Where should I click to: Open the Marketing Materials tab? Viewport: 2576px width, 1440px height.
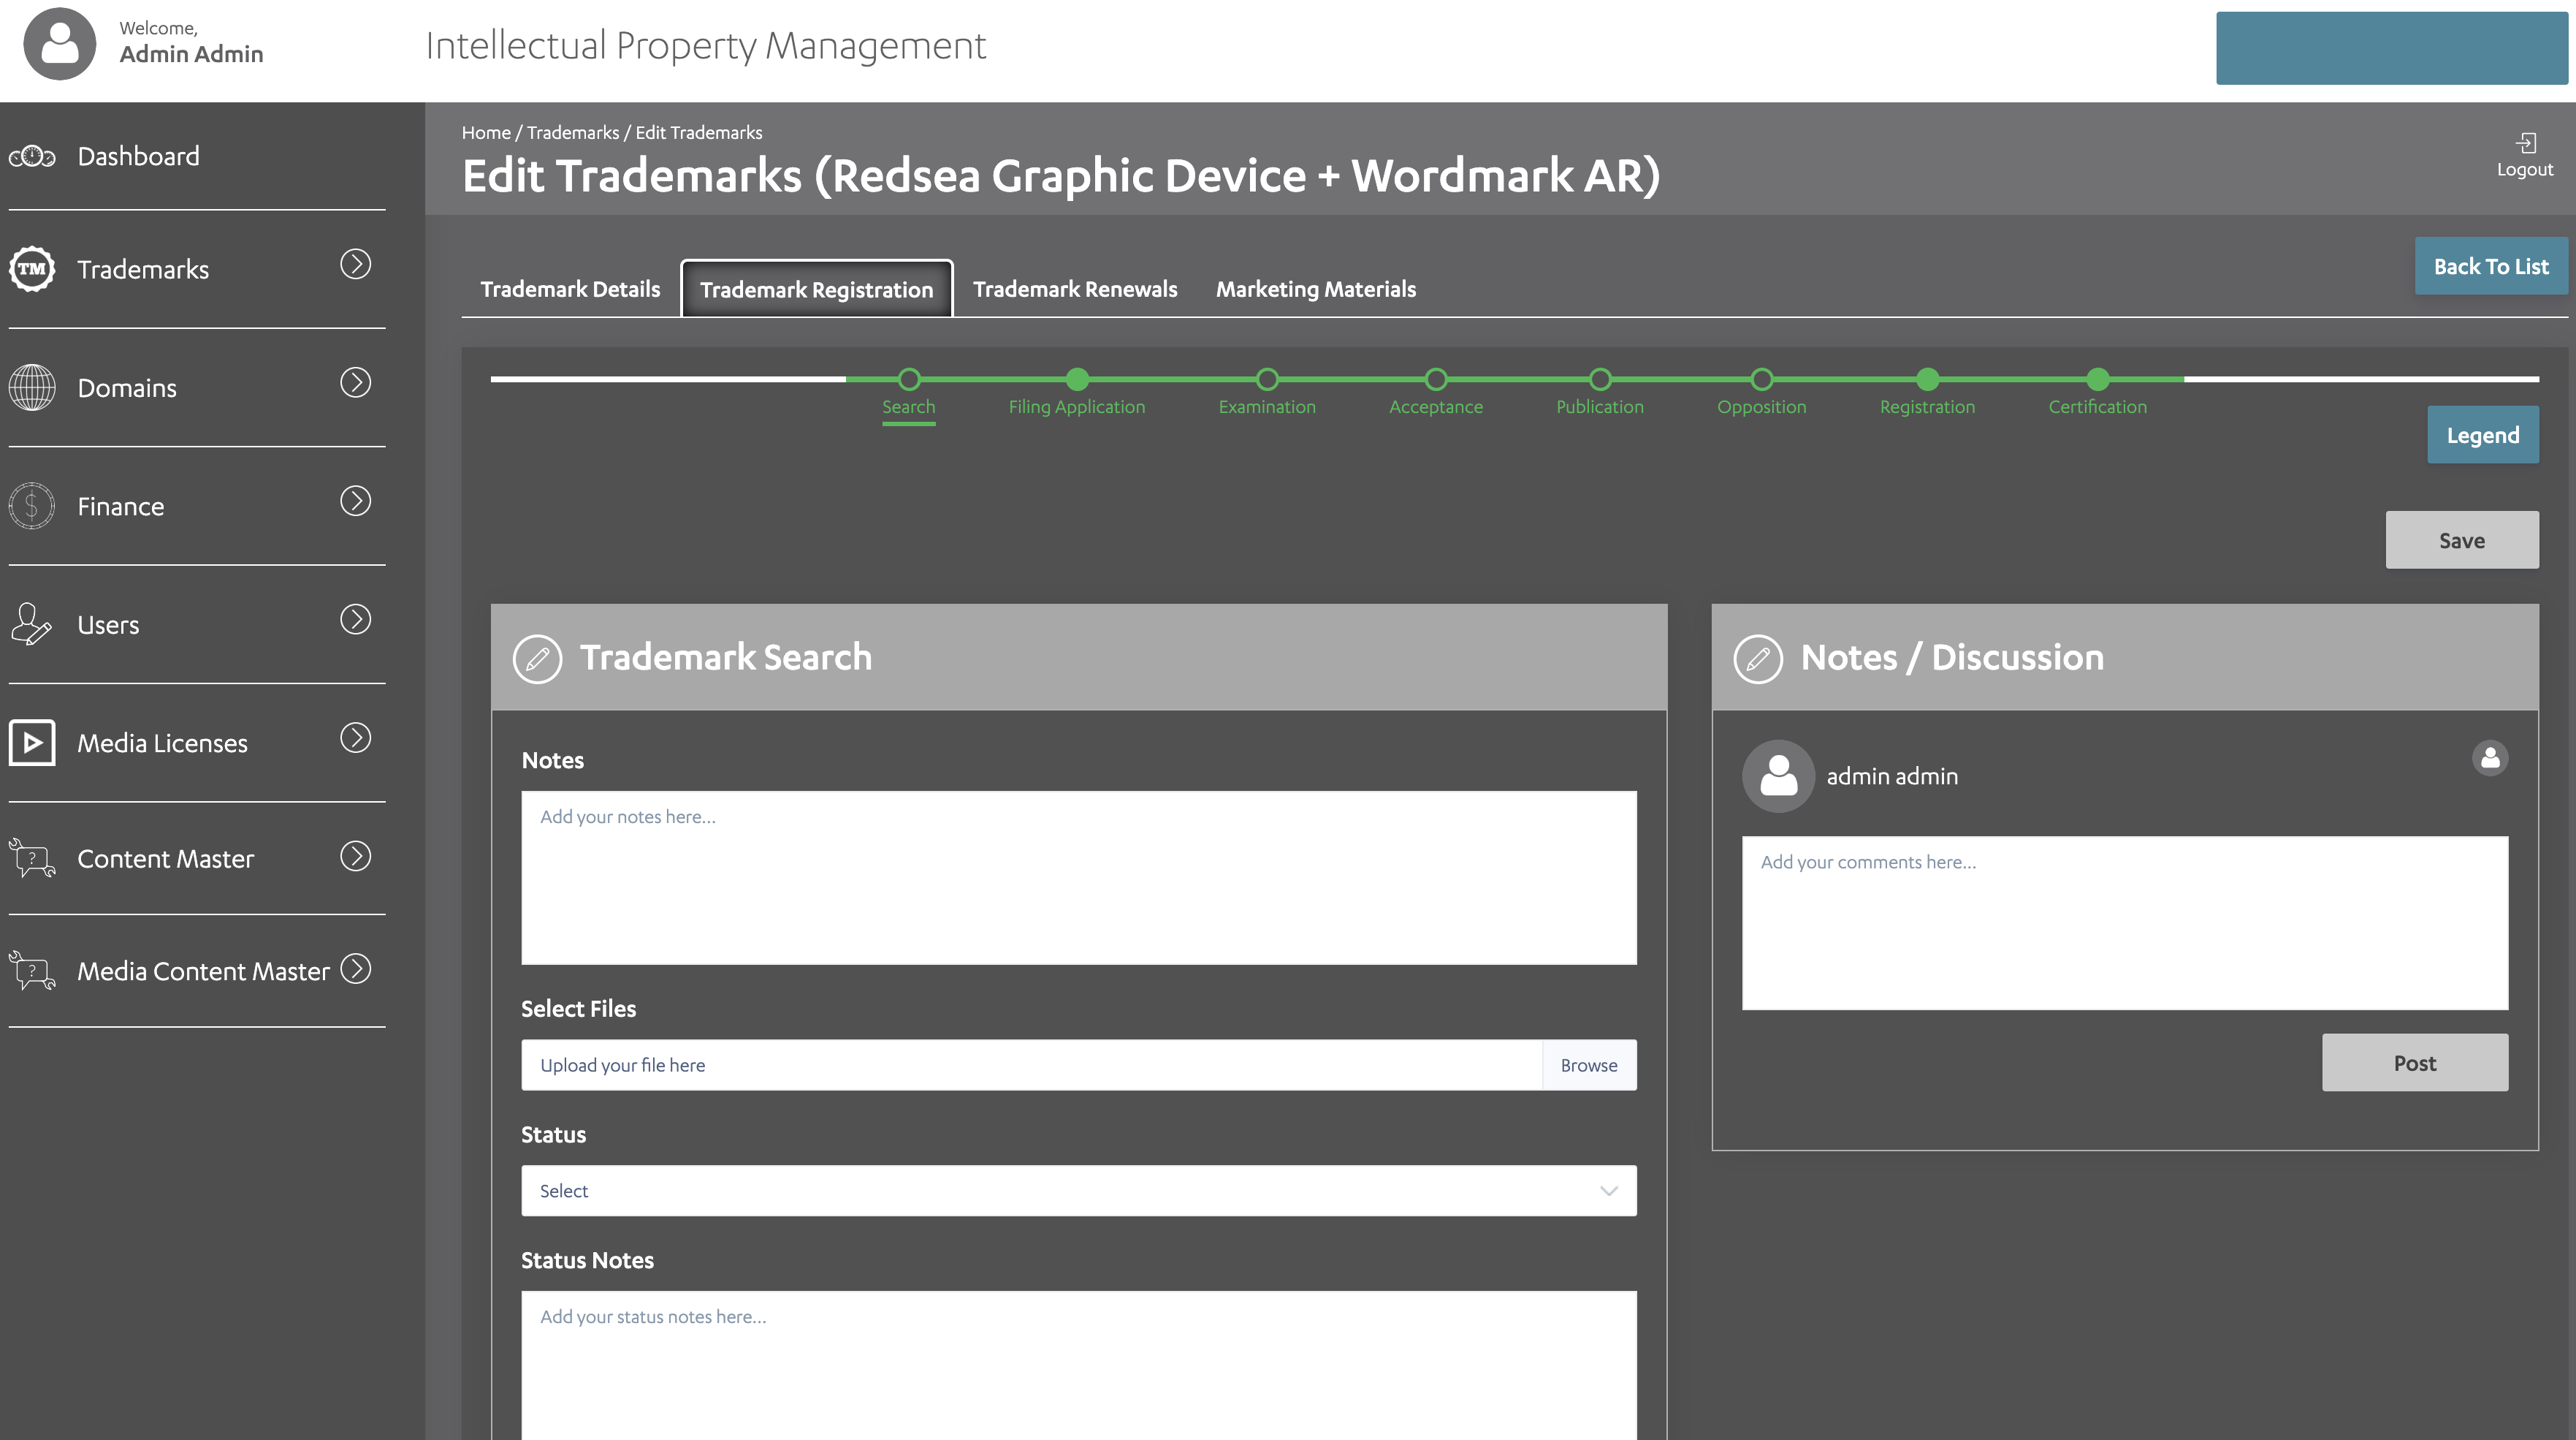pyautogui.click(x=1315, y=289)
